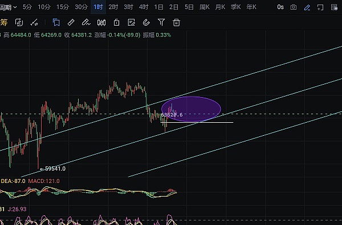The width and height of the screenshot is (342, 225).
Task: Select the ruler measuring tool
Action: pos(71,22)
